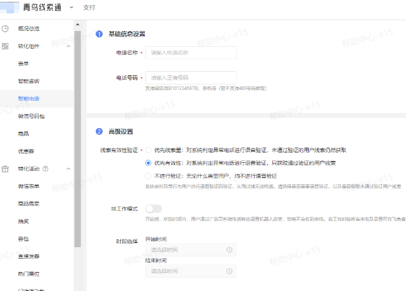Screen dimensions: 406x291
Task: Click the 转化活动 sidebar group label
Action: [29, 169]
